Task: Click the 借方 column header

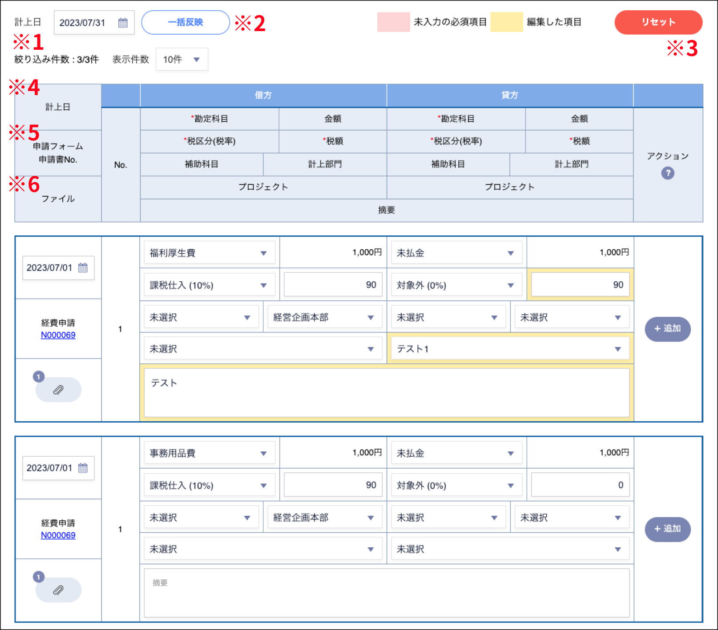Action: click(263, 95)
